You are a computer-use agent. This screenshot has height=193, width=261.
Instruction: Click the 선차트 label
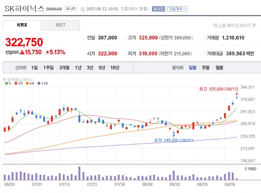coord(21,68)
